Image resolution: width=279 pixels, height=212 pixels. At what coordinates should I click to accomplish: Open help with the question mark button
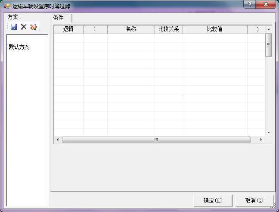[x=249, y=4]
